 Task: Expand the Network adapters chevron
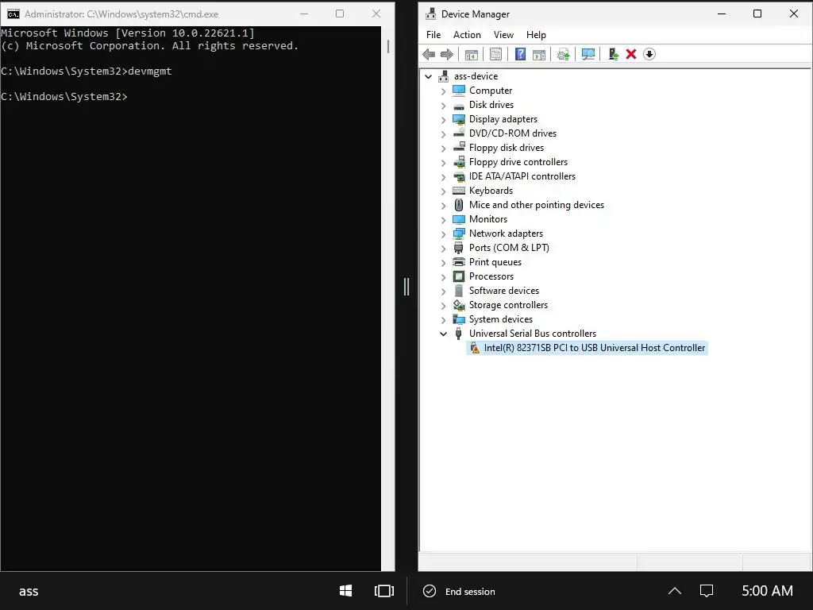point(443,234)
